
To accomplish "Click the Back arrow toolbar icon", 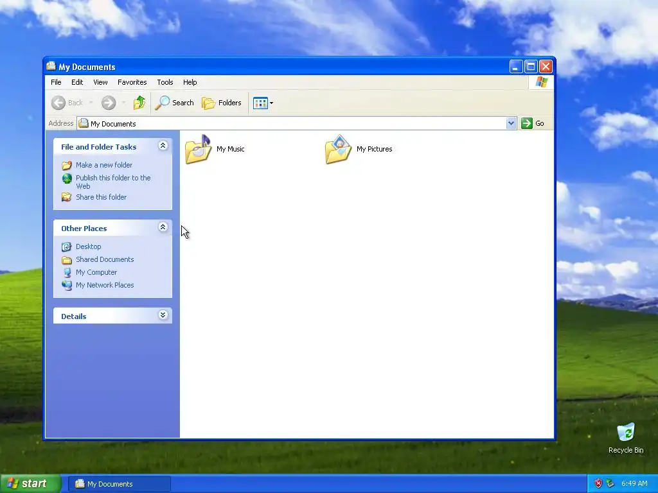I will (x=58, y=103).
